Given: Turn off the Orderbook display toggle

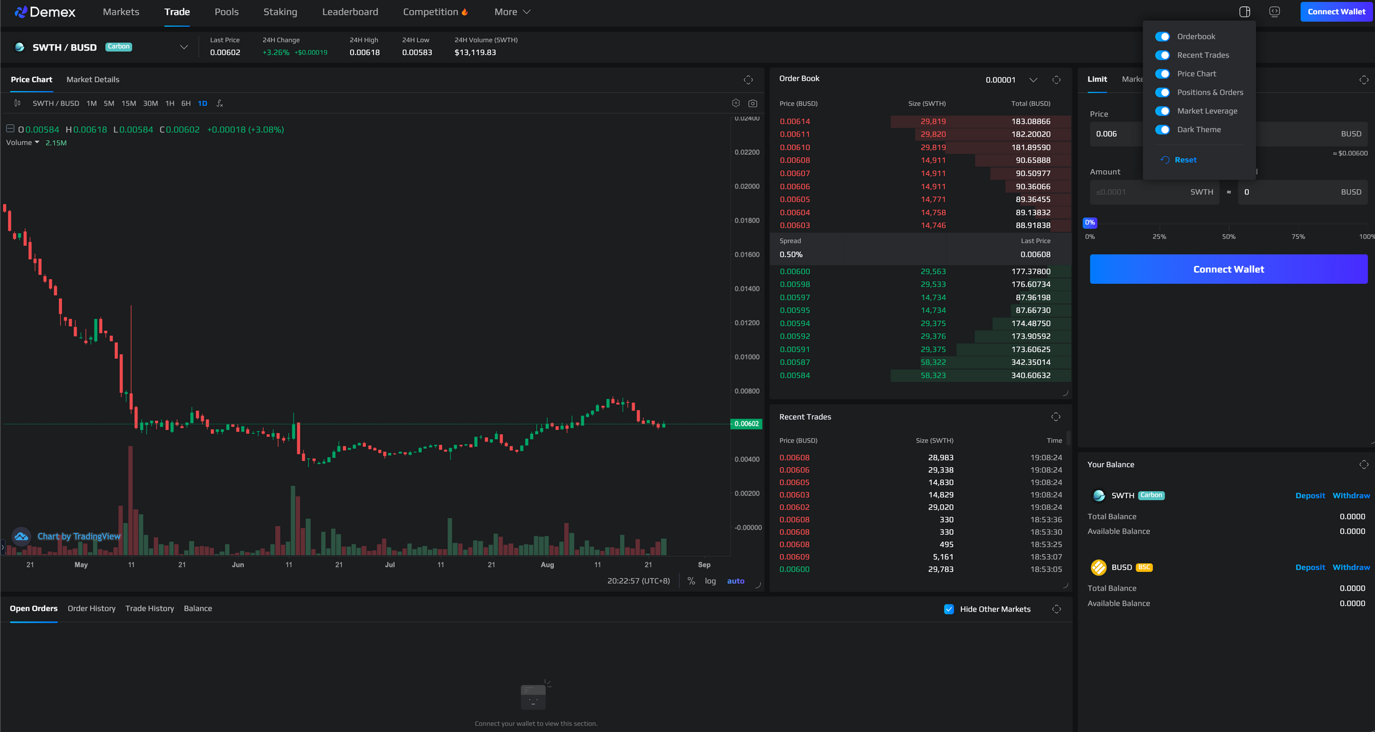Looking at the screenshot, I should (1163, 36).
